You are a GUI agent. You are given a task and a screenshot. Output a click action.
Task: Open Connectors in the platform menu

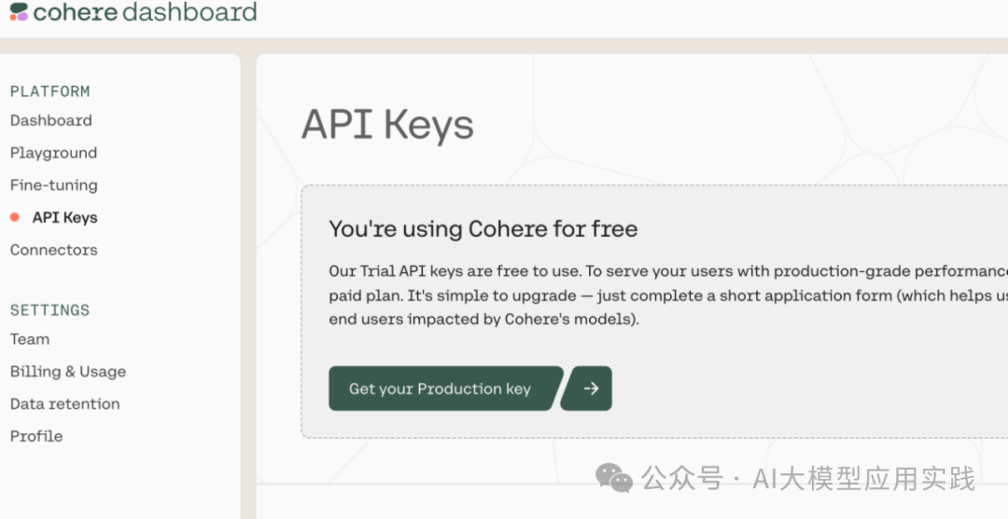[53, 250]
